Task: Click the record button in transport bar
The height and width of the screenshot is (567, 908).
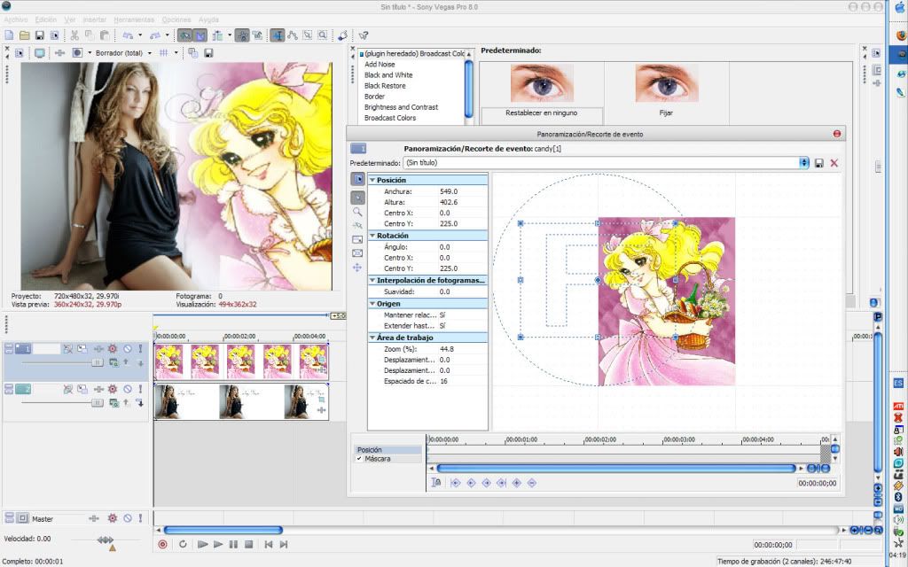Action: pos(163,545)
